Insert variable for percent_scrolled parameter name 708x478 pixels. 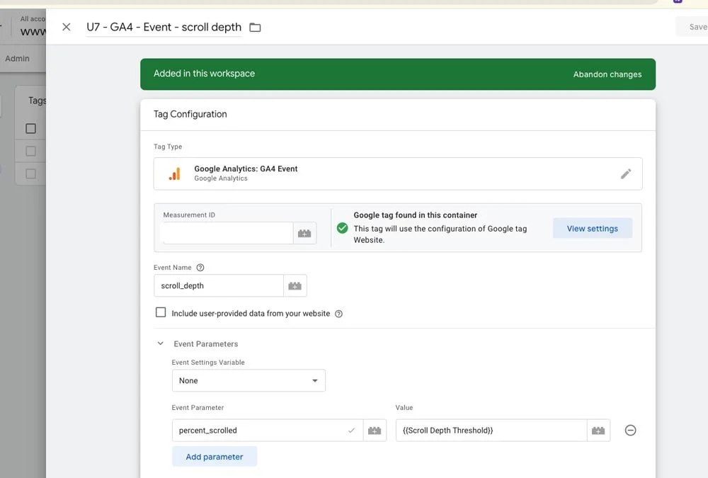375,430
